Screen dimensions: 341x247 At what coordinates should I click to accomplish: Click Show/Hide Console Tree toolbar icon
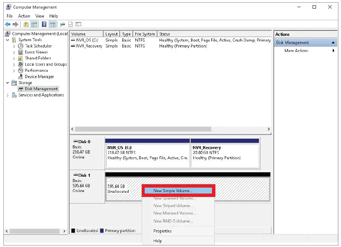34,24
